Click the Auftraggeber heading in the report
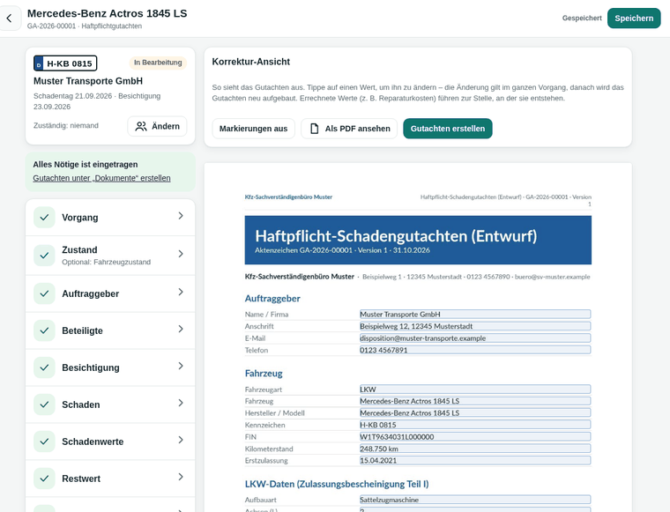The image size is (670, 512). click(272, 299)
